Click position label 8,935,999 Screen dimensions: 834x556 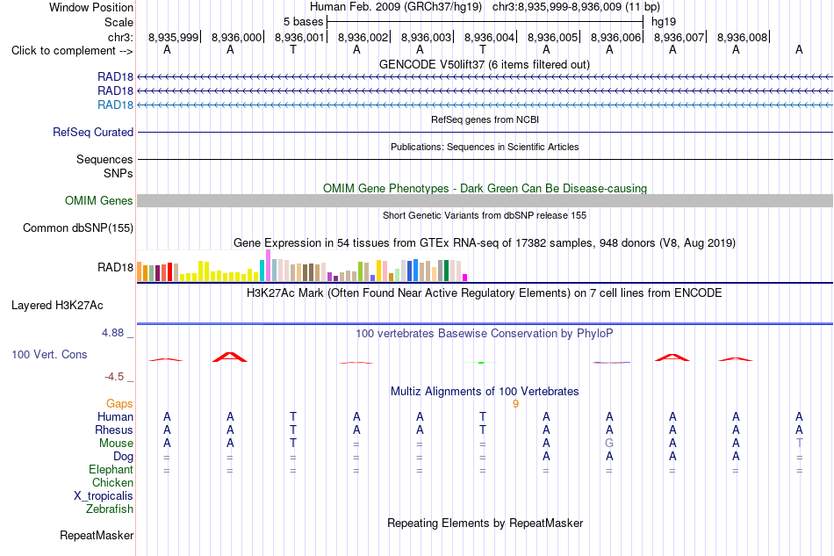[x=173, y=37]
